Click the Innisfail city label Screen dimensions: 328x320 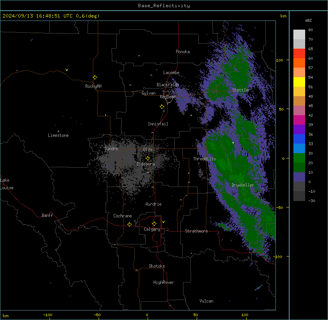(x=158, y=124)
